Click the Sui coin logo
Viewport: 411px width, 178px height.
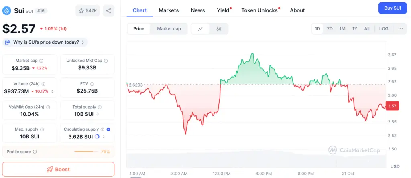pos(7,11)
